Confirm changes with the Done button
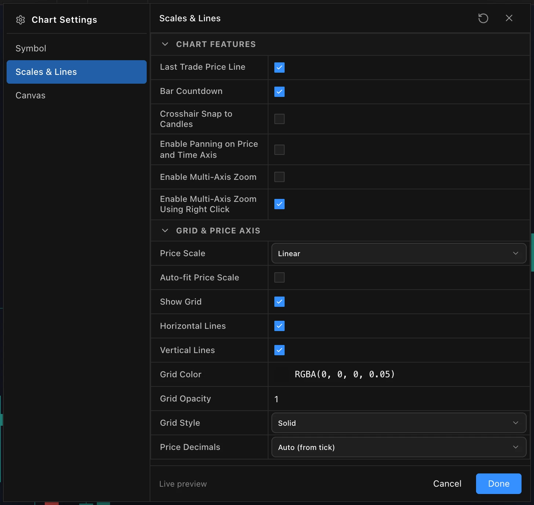The image size is (534, 505). 499,484
